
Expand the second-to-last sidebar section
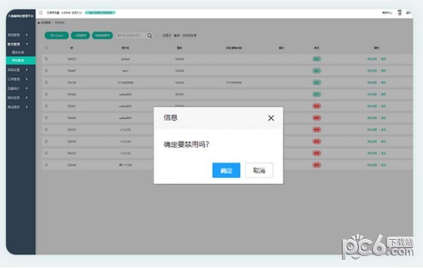click(18, 98)
